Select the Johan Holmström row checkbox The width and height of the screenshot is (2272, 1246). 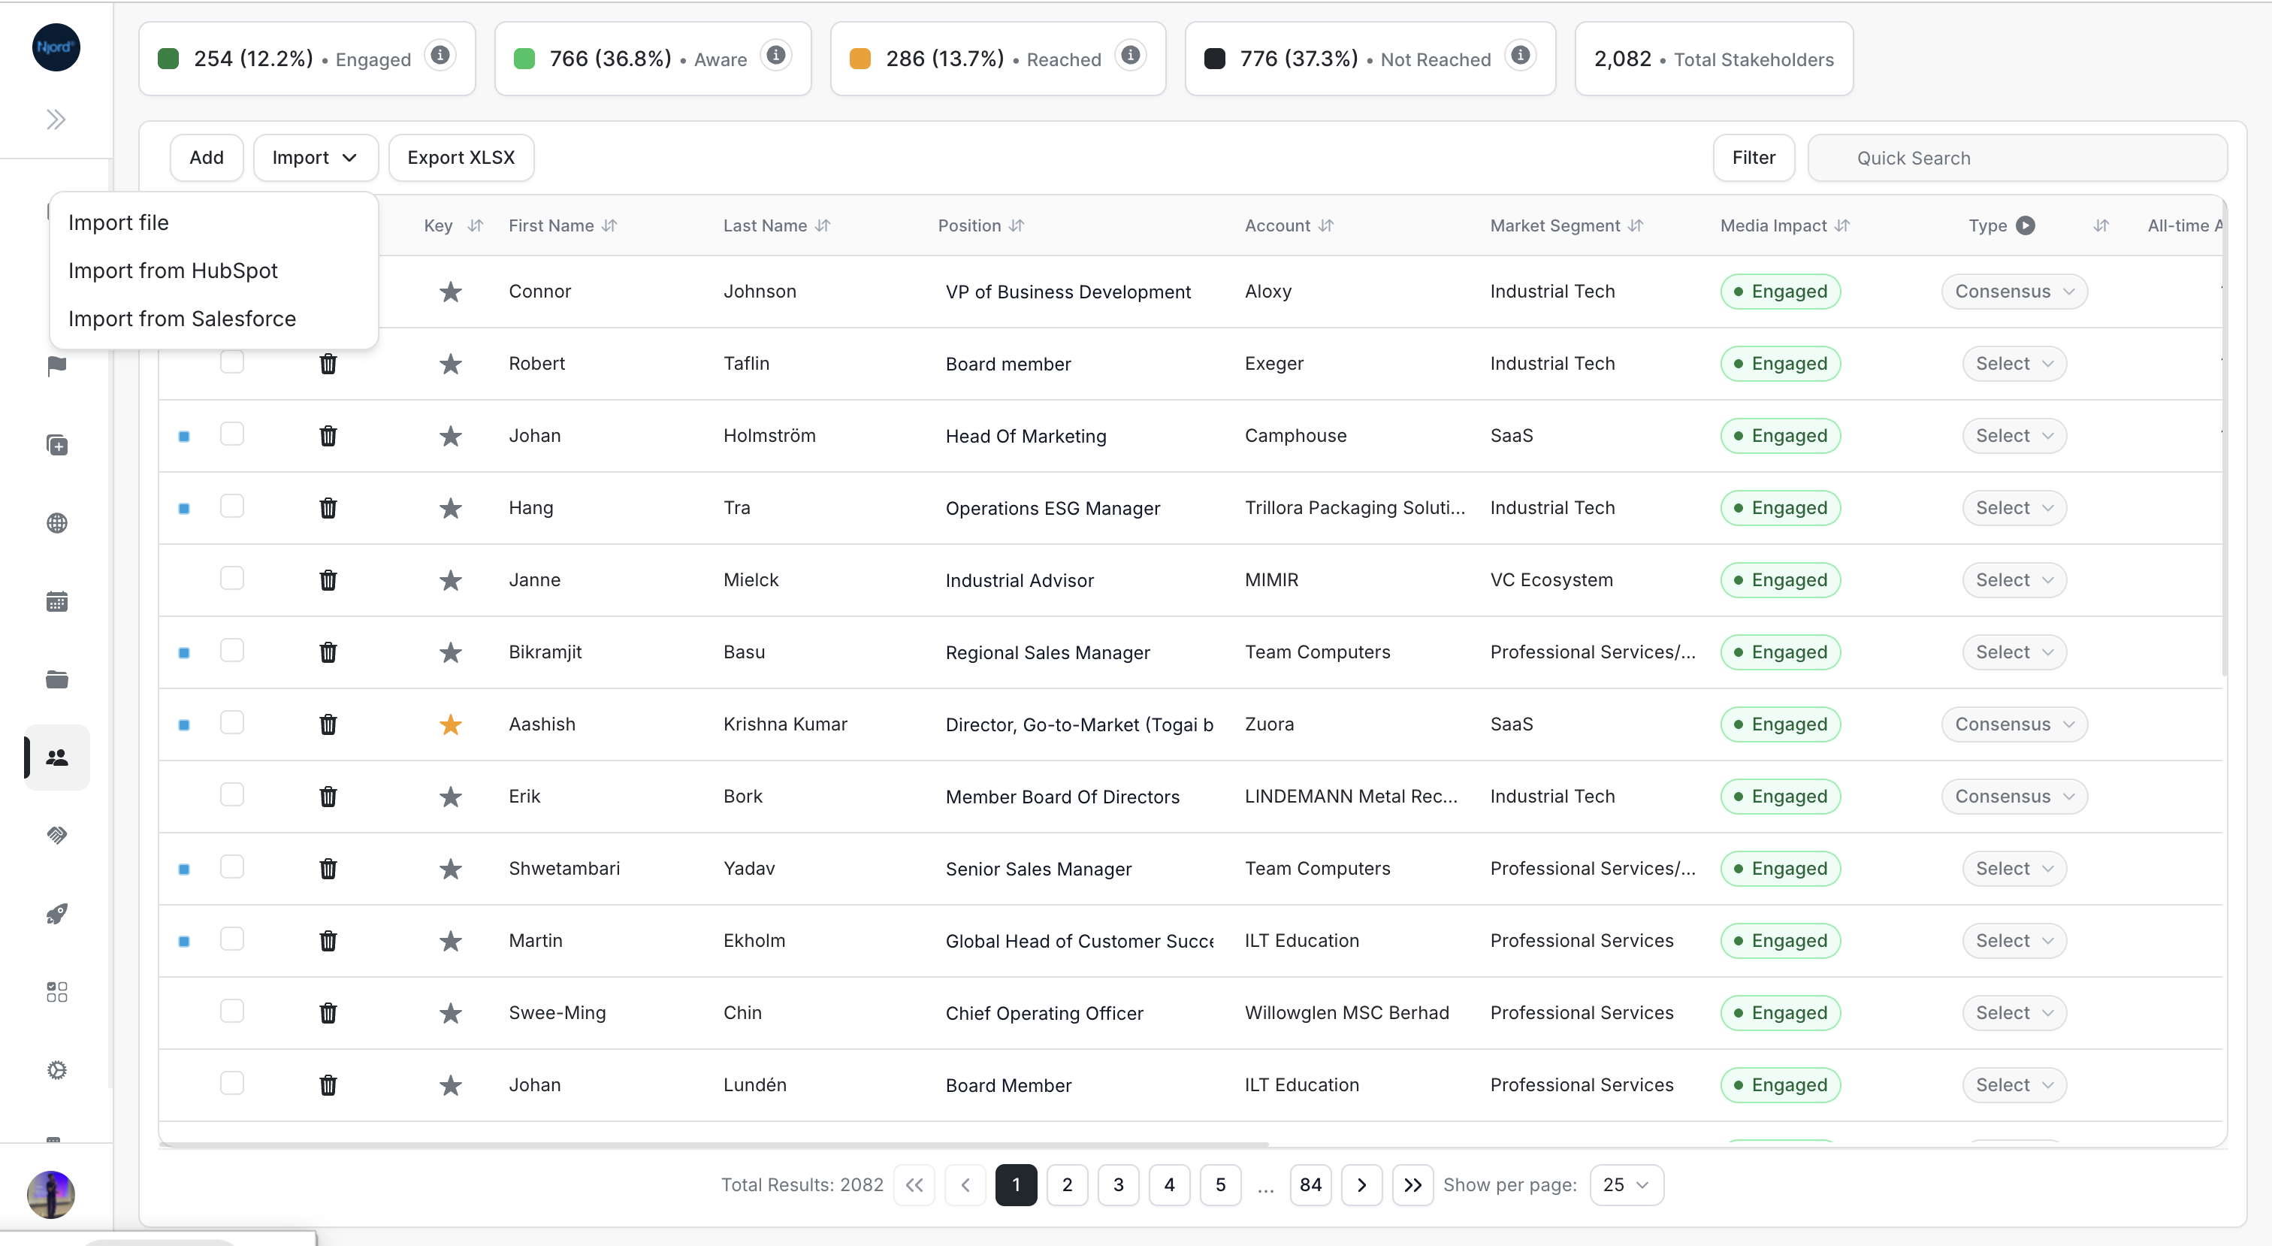232,434
